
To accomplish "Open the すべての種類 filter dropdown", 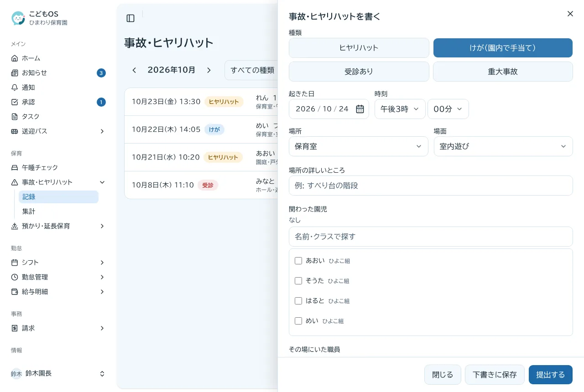I will (x=251, y=70).
